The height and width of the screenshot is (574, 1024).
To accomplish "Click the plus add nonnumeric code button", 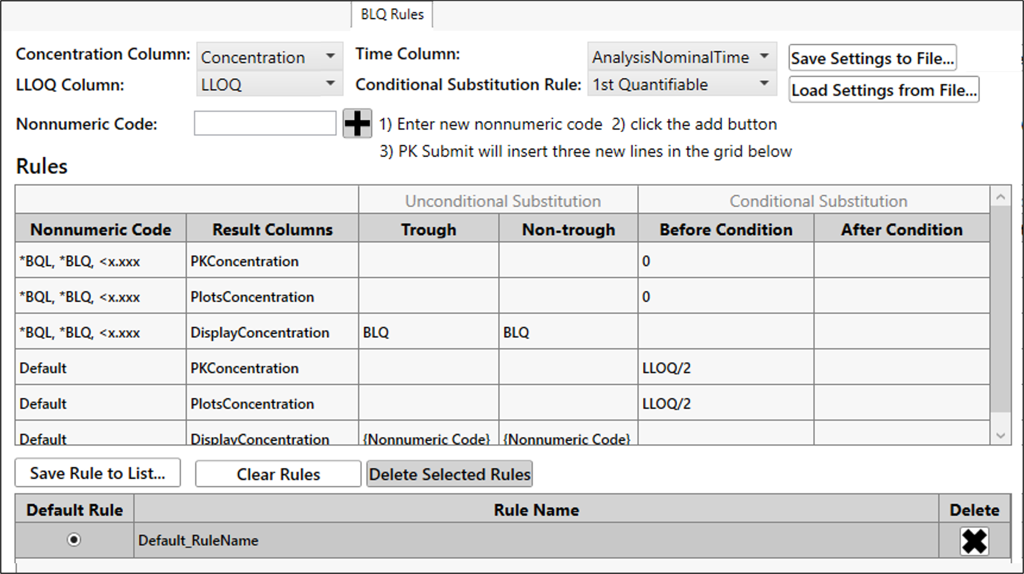I will tap(357, 123).
